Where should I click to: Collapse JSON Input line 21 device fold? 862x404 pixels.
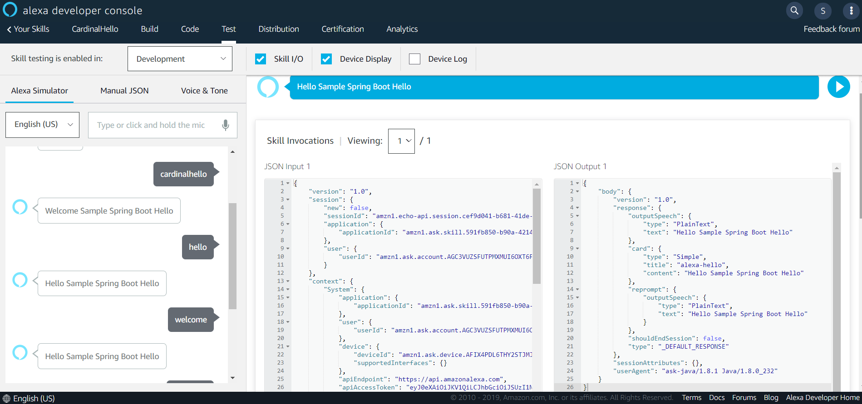[x=288, y=347]
